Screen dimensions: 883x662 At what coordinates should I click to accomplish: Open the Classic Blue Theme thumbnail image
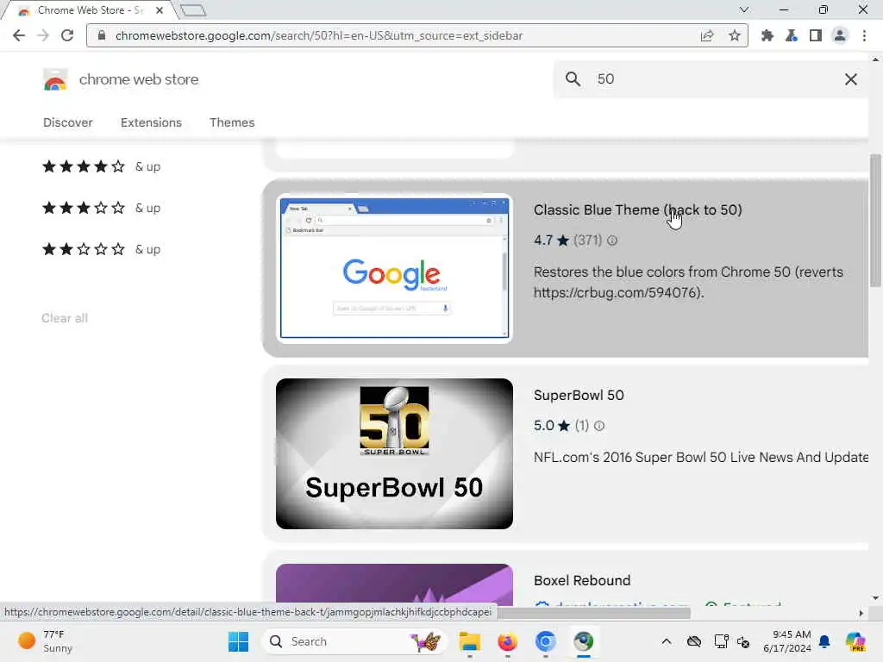click(x=394, y=268)
